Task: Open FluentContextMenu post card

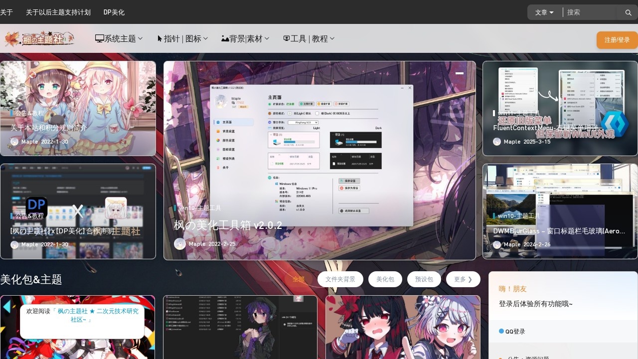Action: pos(560,108)
